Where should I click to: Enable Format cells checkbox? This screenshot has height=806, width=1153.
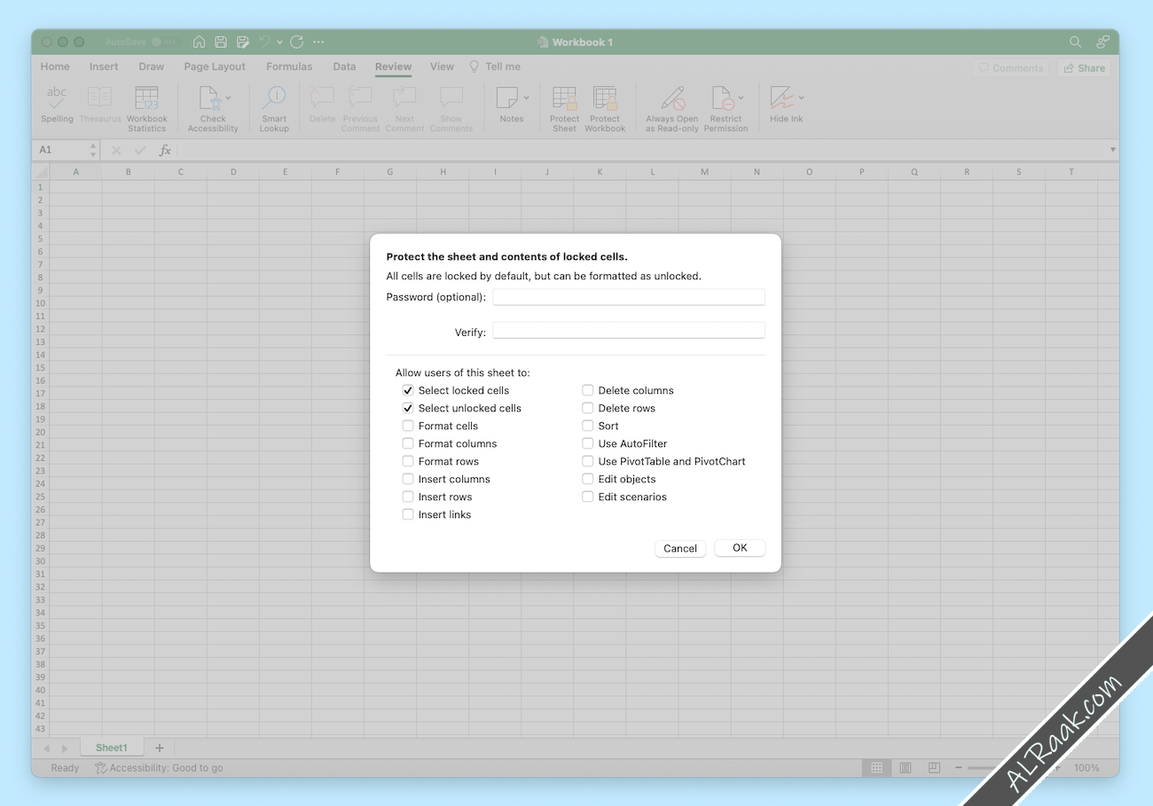click(x=408, y=426)
